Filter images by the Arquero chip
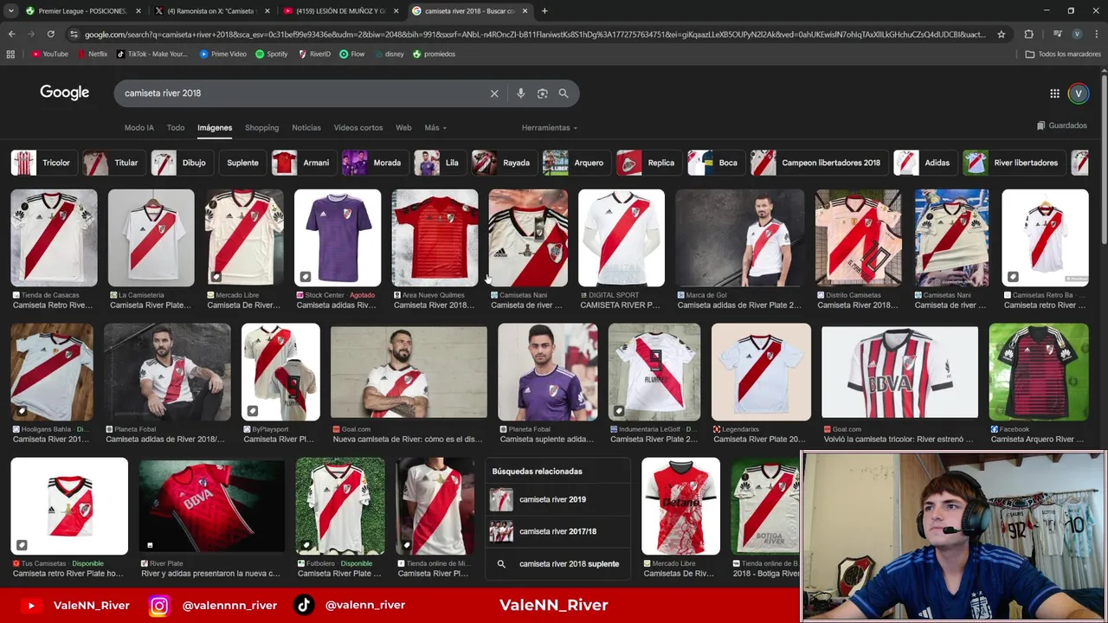 [577, 163]
